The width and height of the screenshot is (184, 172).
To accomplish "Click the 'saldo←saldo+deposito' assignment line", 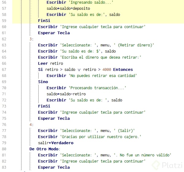I will [68, 9].
